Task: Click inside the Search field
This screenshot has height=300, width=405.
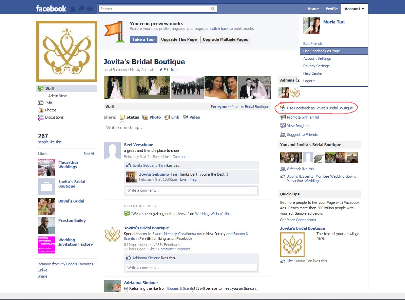Action: click(154, 9)
